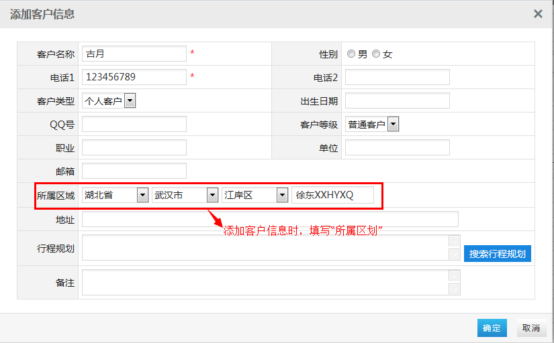Click the 客户名称 input field
The height and width of the screenshot is (343, 554).
point(134,54)
